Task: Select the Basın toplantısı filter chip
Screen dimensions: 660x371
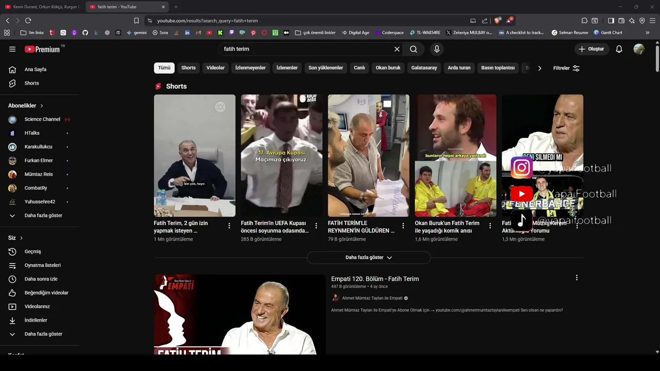Action: pyautogui.click(x=498, y=68)
